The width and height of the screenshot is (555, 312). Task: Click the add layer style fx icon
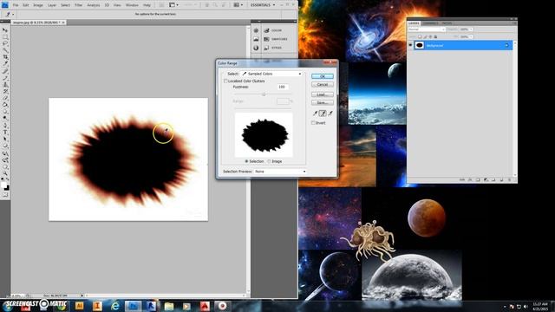pos(470,179)
